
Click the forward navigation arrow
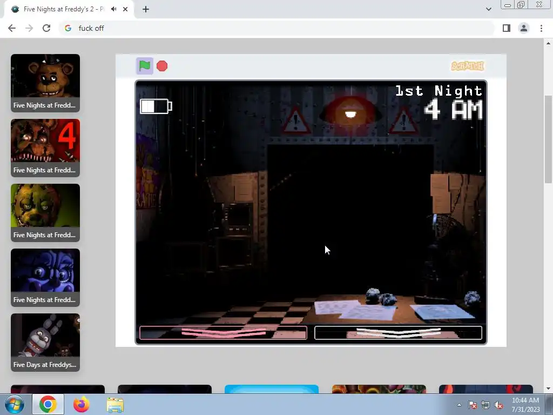(x=29, y=28)
